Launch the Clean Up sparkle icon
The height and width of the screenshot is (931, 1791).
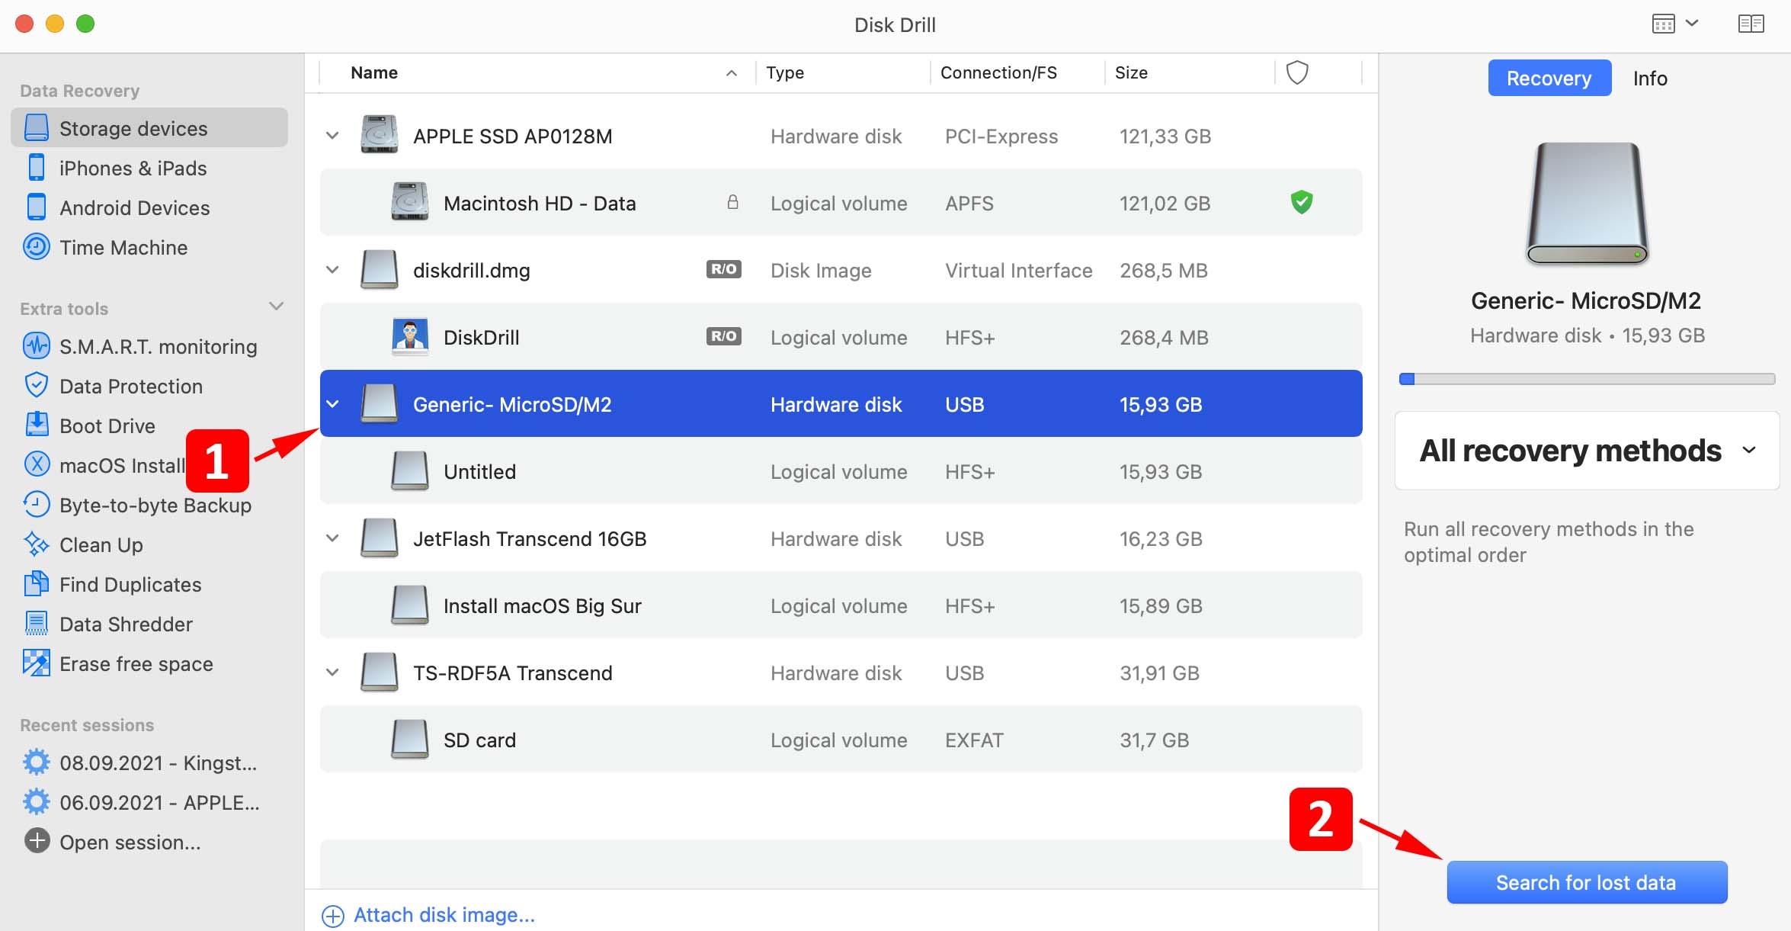[x=36, y=544]
